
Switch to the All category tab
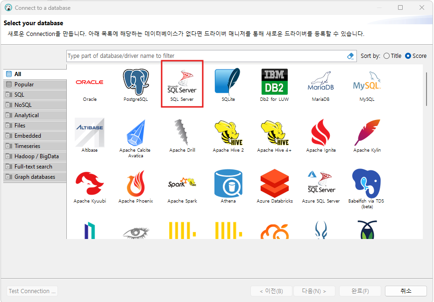pyautogui.click(x=35, y=74)
